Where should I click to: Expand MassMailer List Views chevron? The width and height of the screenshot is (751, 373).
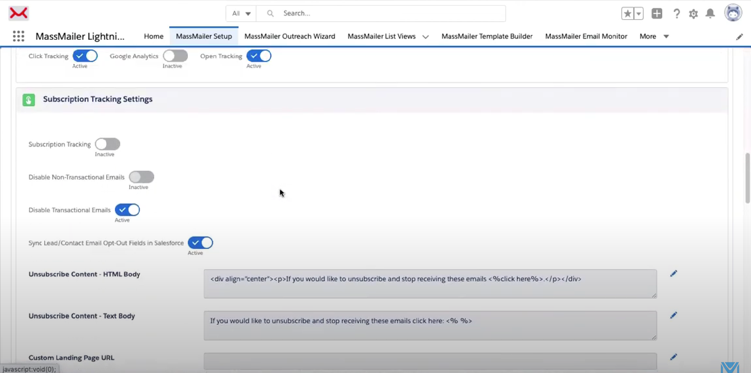click(426, 37)
